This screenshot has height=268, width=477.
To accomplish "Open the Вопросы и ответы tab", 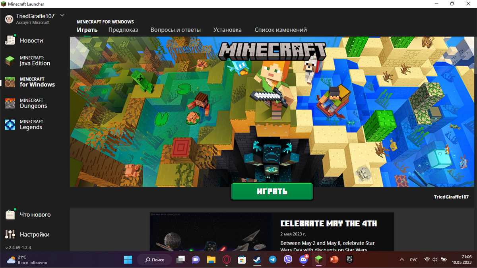I will tap(175, 30).
